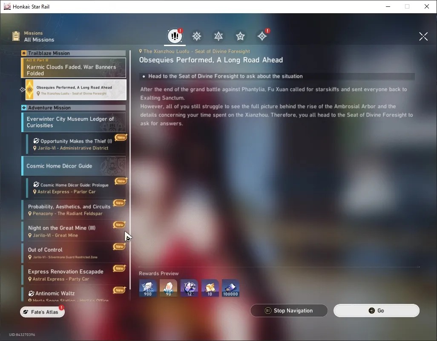Select the Out of Control mission
The width and height of the screenshot is (437, 341).
click(x=74, y=253)
